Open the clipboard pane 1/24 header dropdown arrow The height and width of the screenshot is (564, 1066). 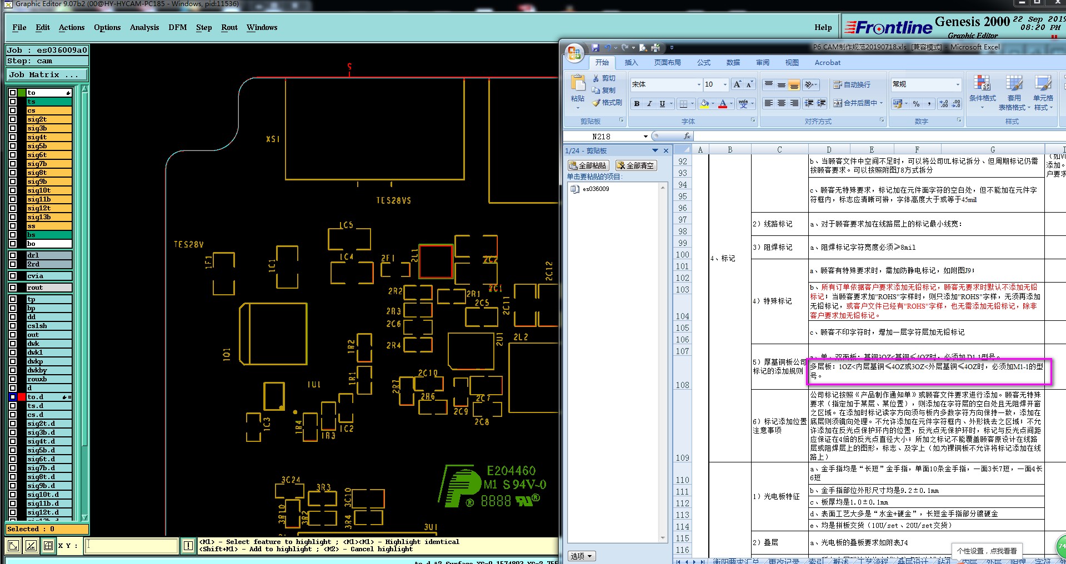click(x=655, y=150)
